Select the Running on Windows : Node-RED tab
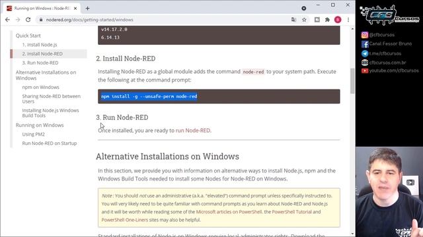 pyautogui.click(x=42, y=9)
